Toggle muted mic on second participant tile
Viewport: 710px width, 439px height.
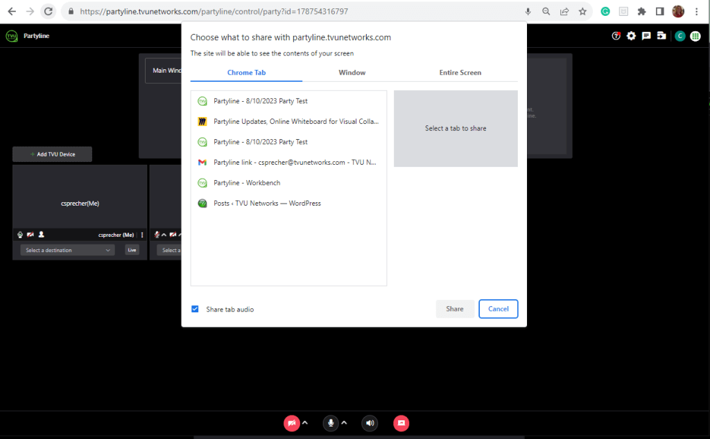click(157, 235)
